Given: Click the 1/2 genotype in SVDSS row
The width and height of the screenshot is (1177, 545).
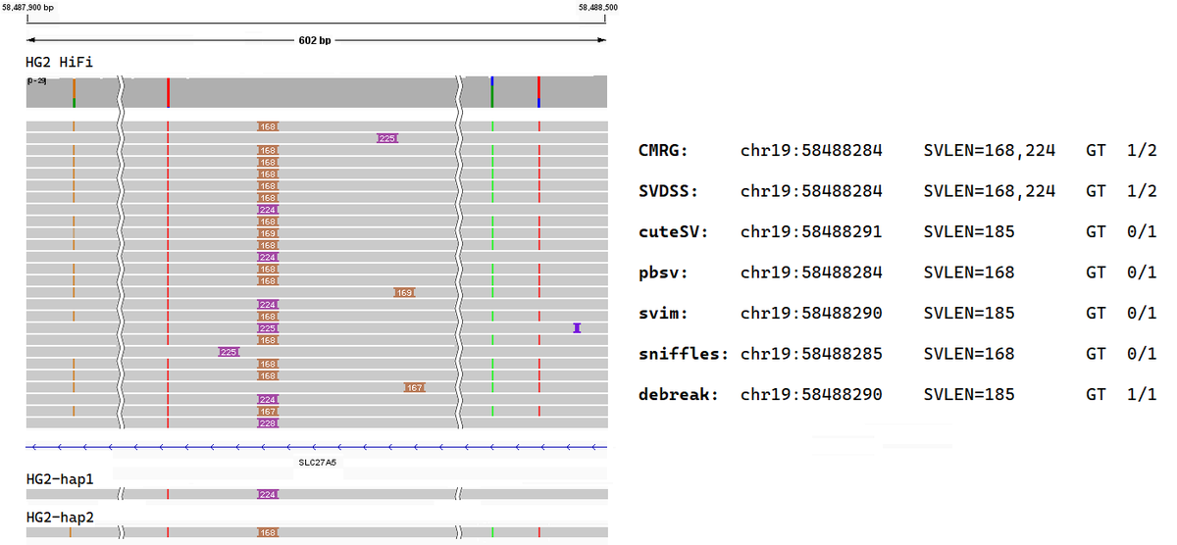Looking at the screenshot, I should 1143,191.
